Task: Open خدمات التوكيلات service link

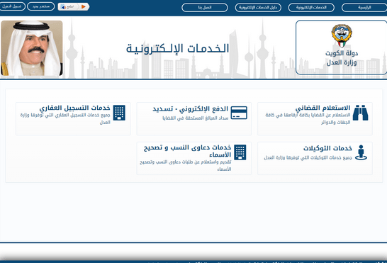Action: 327,148
